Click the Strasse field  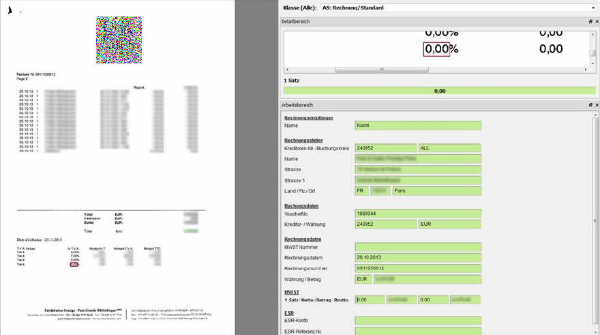418,170
